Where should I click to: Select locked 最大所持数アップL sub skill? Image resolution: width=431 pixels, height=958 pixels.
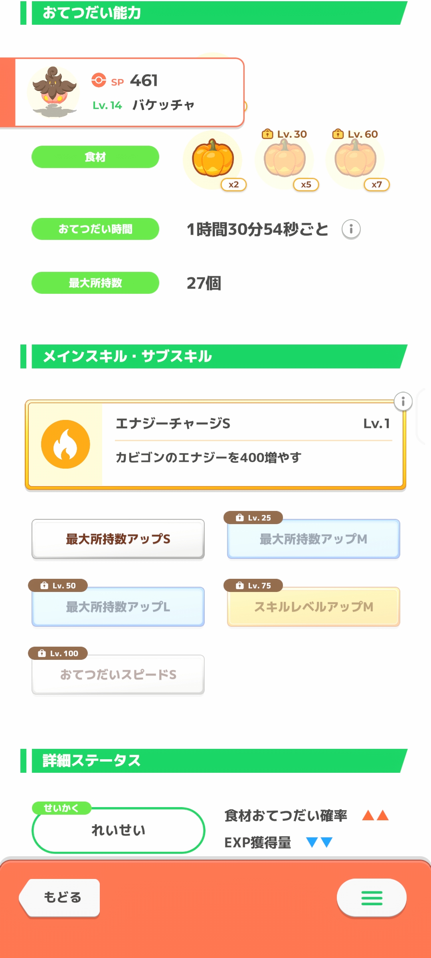[x=118, y=607]
